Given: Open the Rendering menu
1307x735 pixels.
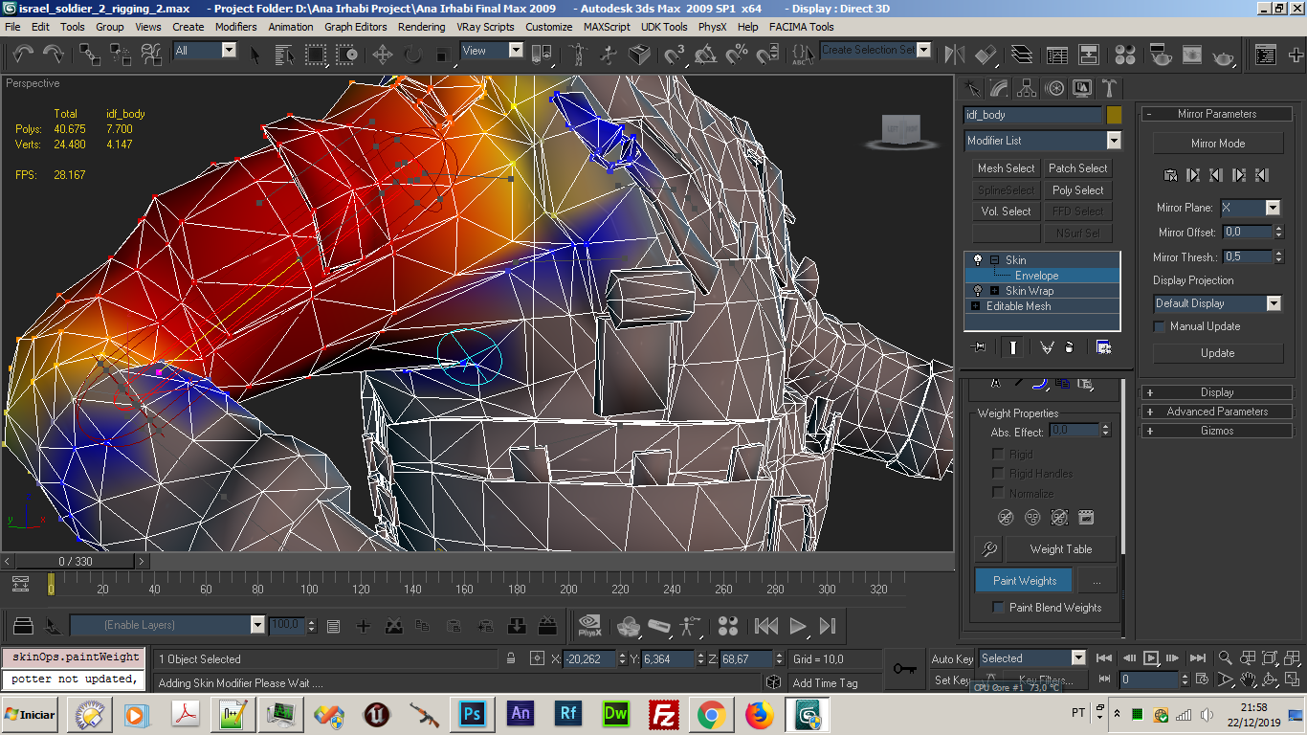Looking at the screenshot, I should [421, 27].
